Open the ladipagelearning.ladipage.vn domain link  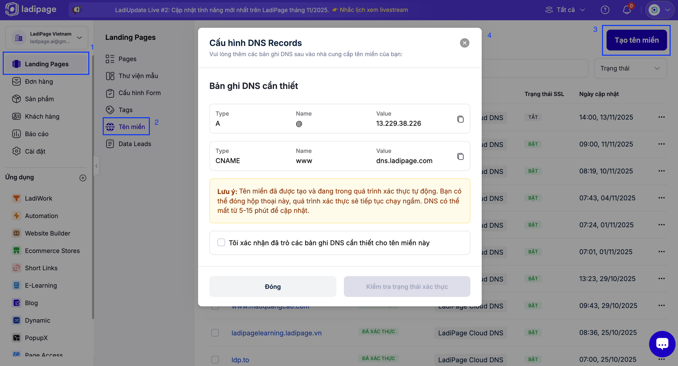(276, 333)
